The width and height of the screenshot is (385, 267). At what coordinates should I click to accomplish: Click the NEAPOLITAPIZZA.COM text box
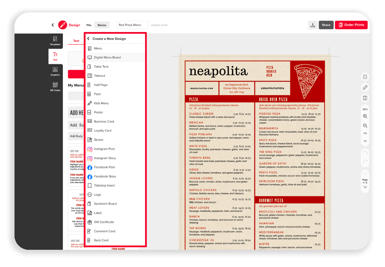[x=202, y=88]
